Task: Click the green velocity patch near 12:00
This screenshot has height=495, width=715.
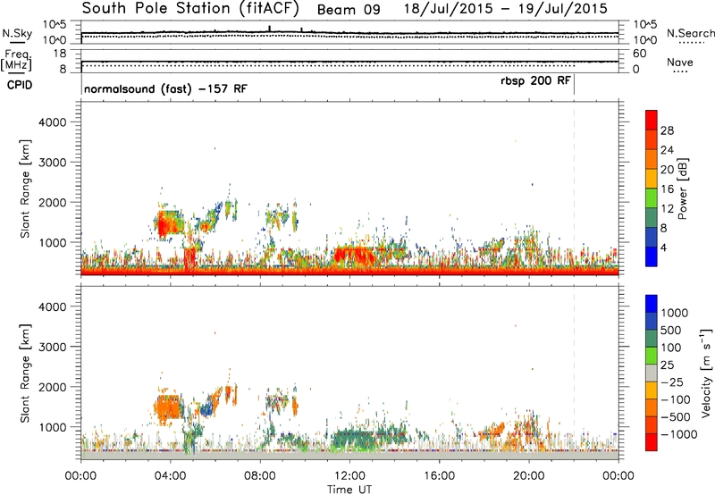Action: coord(356,440)
